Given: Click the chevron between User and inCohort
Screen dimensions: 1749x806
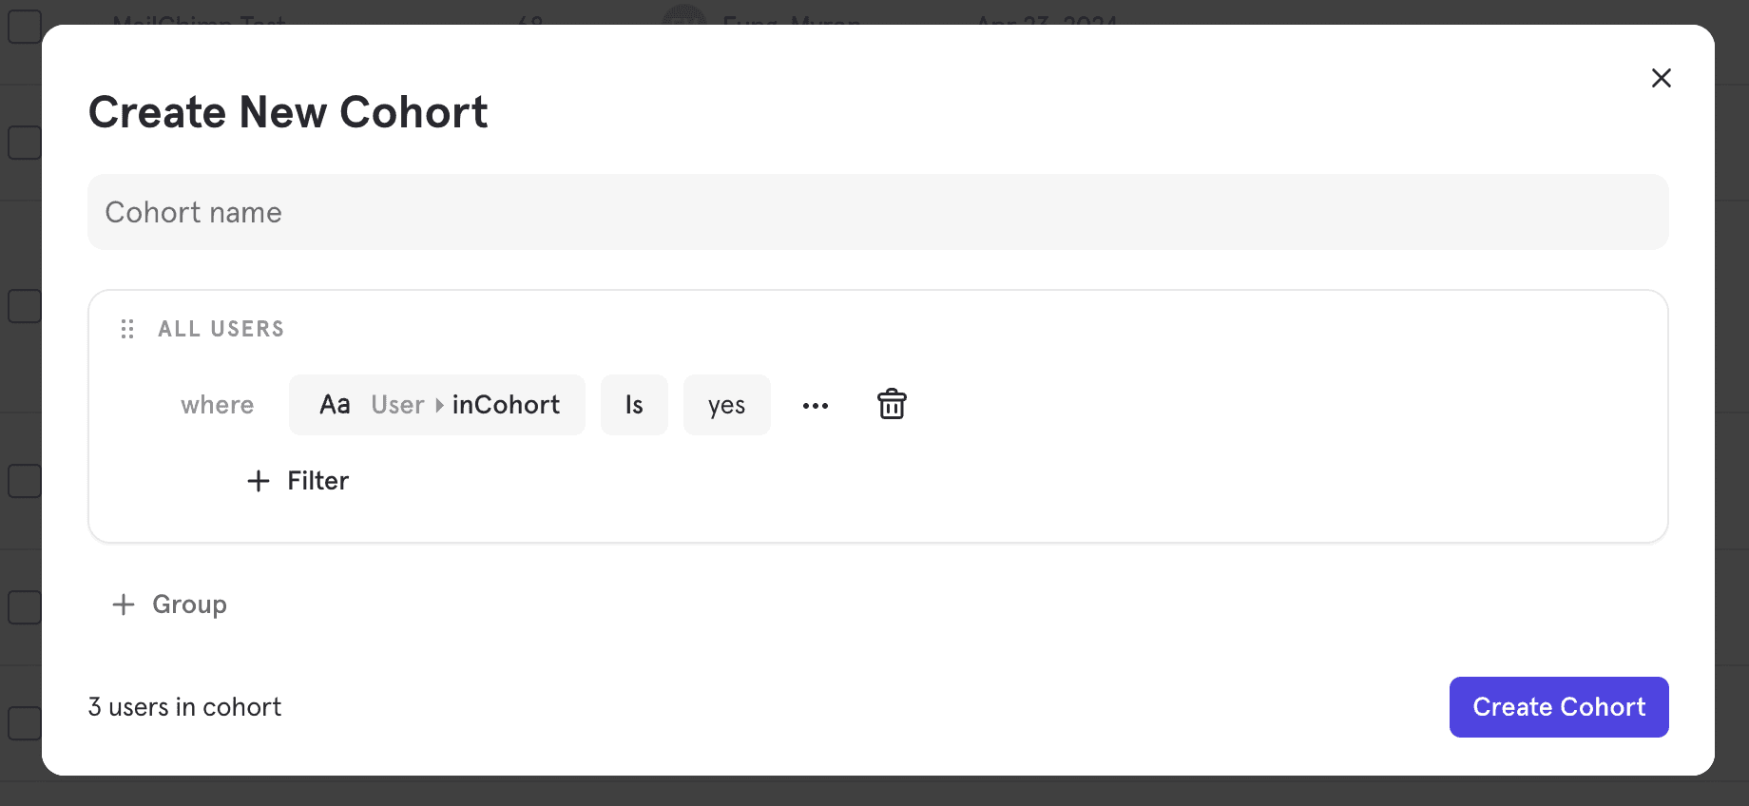Looking at the screenshot, I should click(439, 405).
